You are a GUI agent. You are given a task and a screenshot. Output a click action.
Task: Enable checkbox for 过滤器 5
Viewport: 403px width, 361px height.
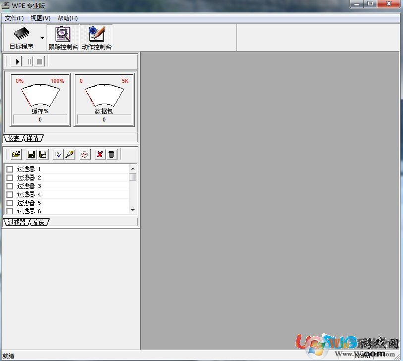coord(10,203)
